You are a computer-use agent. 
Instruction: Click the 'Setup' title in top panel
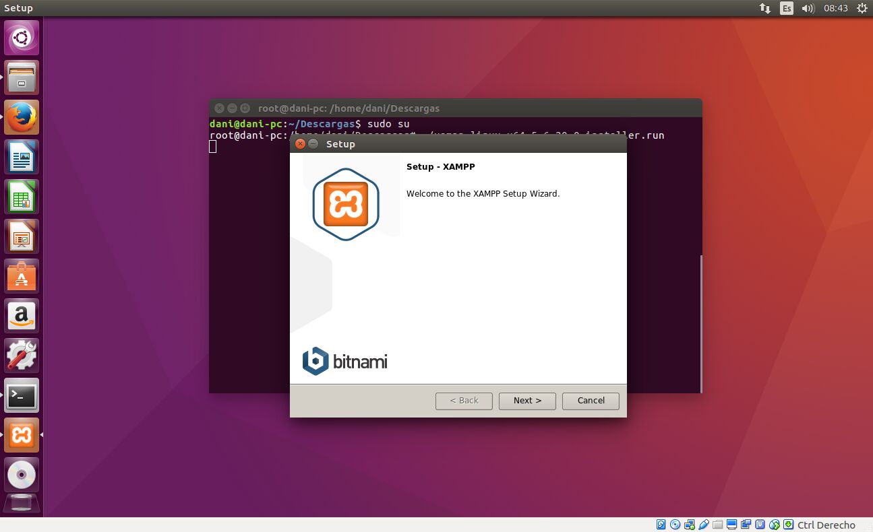[x=18, y=8]
